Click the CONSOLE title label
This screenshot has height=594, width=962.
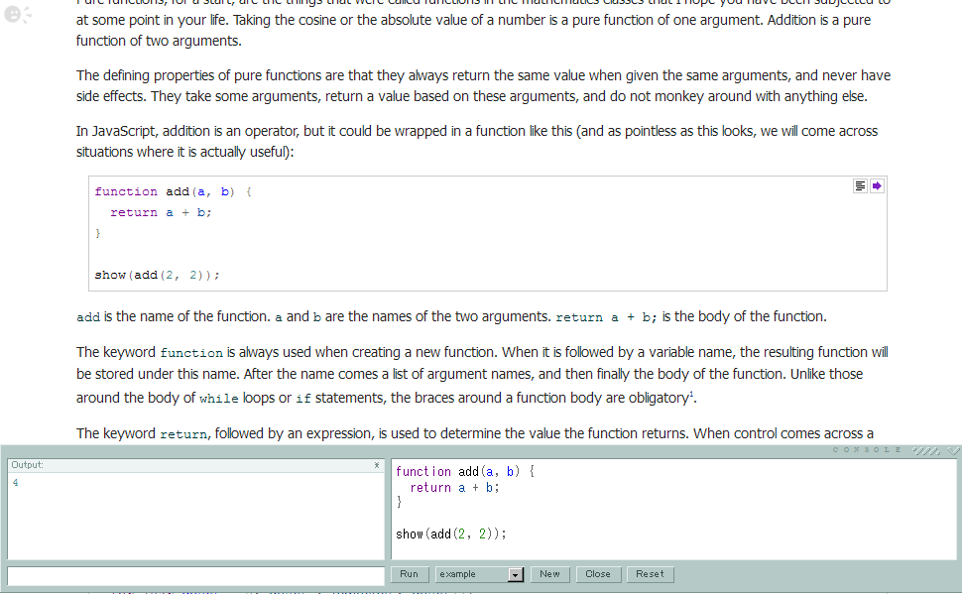tap(868, 450)
